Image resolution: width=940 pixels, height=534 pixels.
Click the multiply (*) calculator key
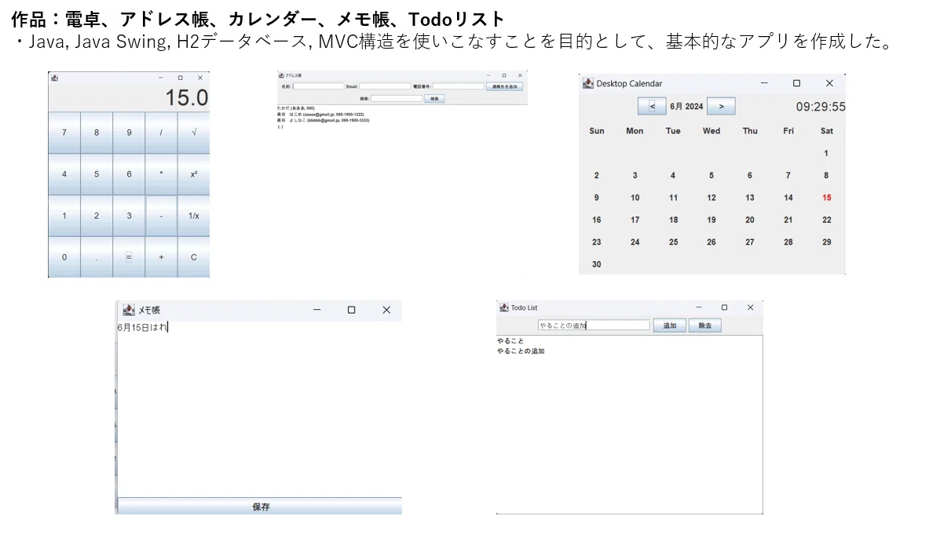coord(161,174)
